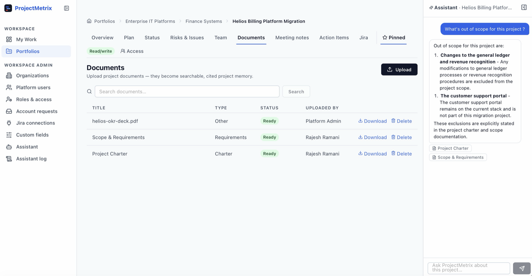Send message to assistant
This screenshot has height=276, width=532.
(522, 268)
